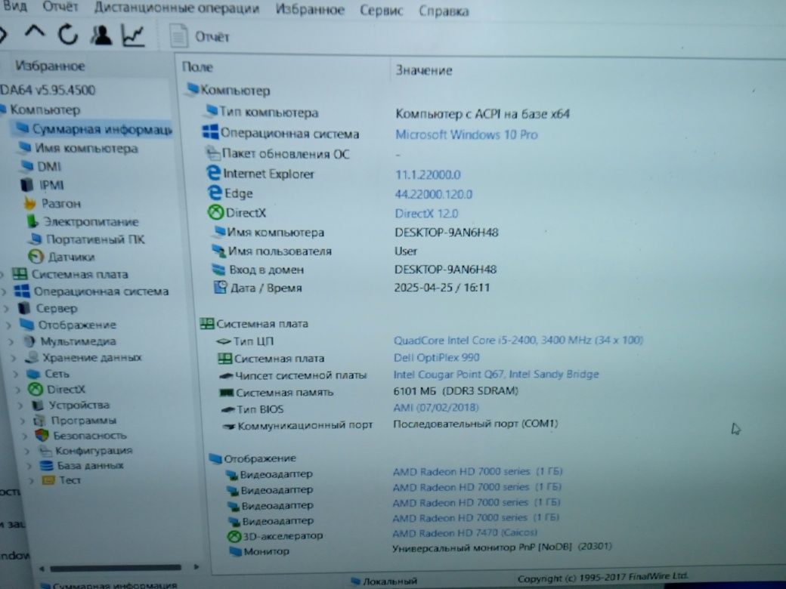The image size is (786, 589).
Task: Expand the Мультимедиа tree node
Action: tap(11, 342)
